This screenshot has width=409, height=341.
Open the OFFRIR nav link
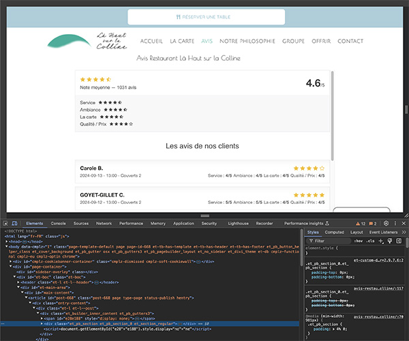pos(321,41)
